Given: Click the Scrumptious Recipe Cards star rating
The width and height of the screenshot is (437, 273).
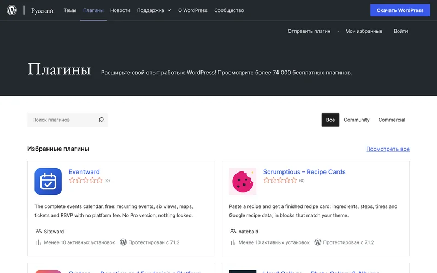Looking at the screenshot, I should 280,180.
